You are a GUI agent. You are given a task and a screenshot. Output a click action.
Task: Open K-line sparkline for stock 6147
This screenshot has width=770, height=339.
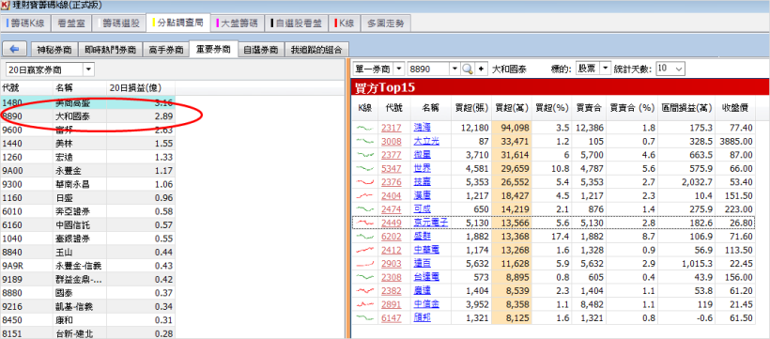[365, 318]
